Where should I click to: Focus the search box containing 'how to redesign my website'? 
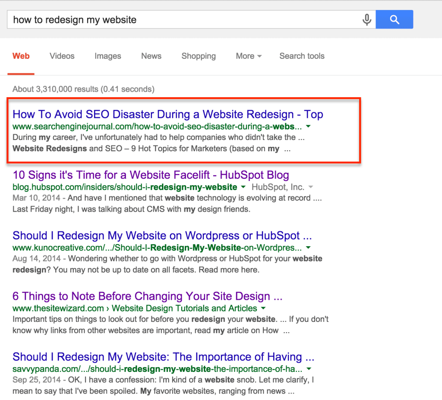(191, 19)
